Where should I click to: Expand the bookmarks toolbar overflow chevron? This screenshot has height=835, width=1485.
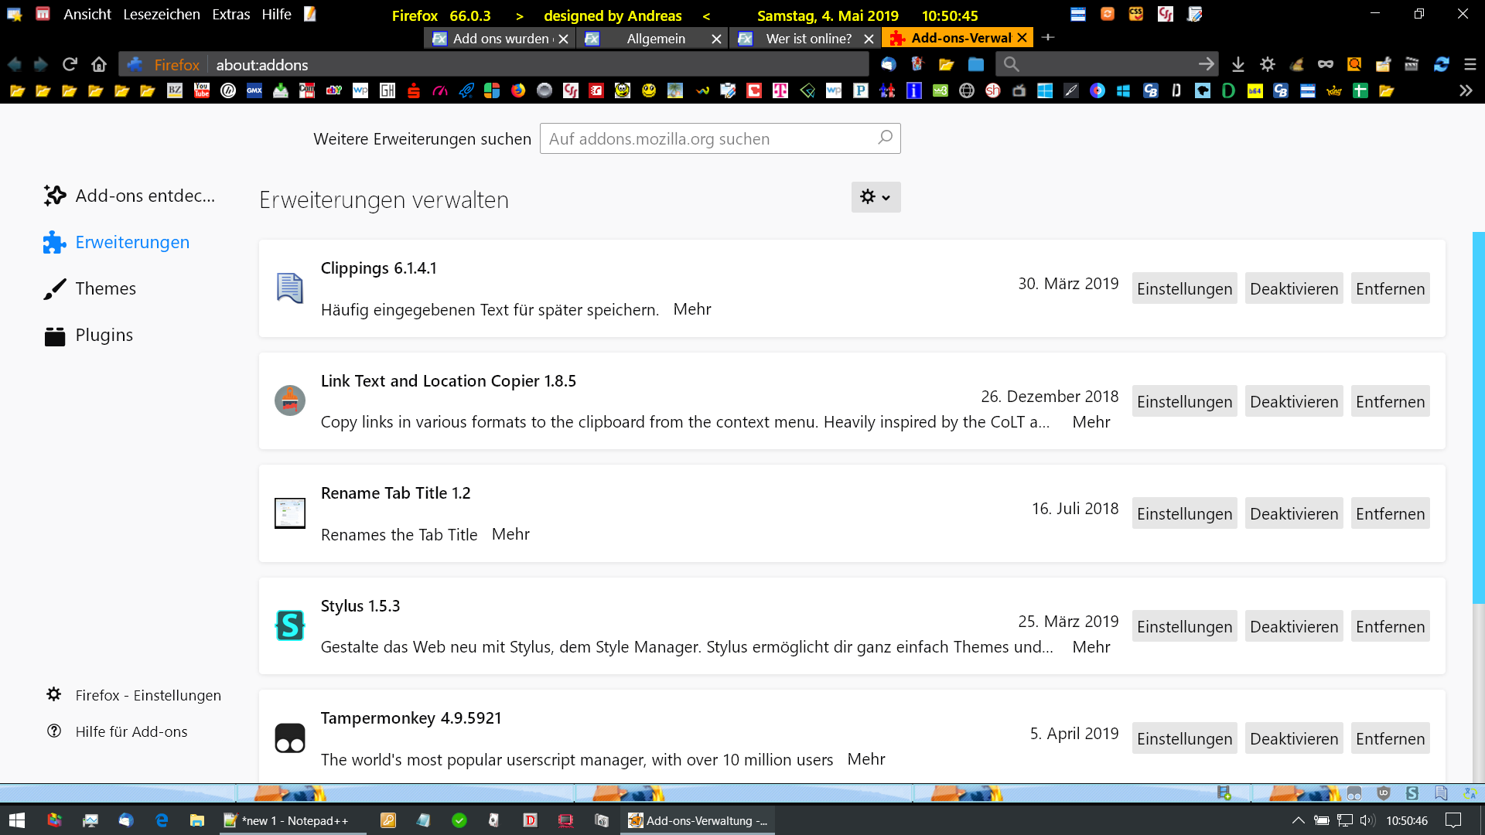[x=1465, y=91]
